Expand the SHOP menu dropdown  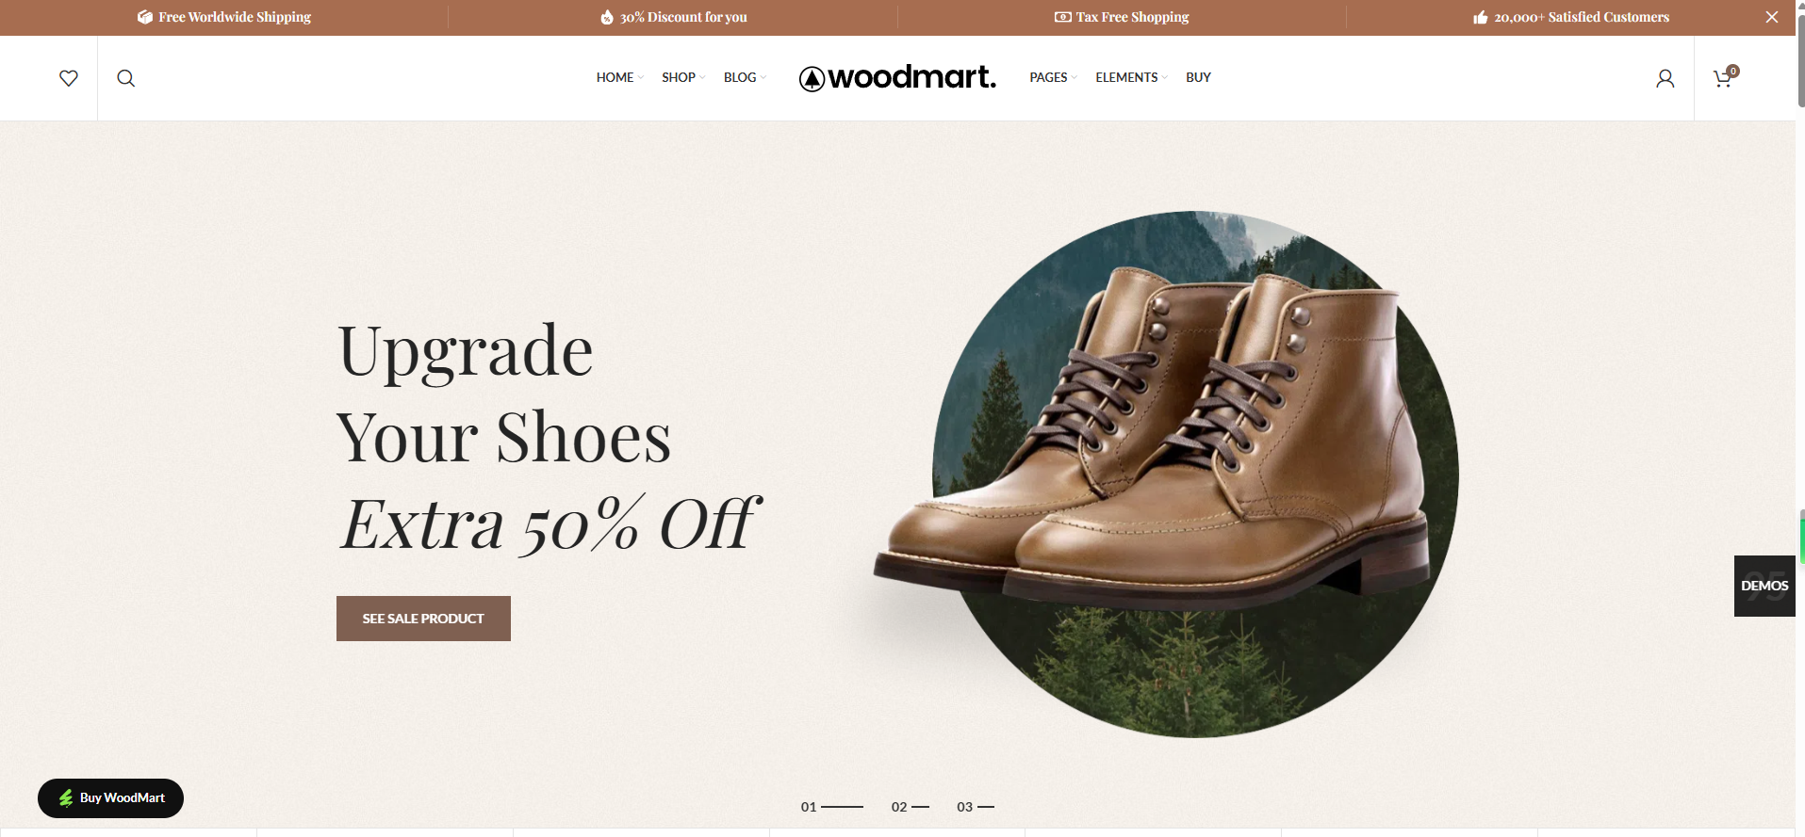coord(683,77)
